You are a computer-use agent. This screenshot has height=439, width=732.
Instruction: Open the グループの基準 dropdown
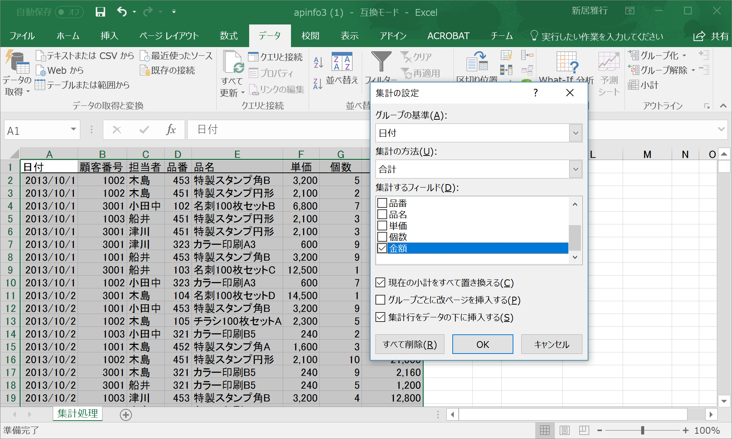[575, 133]
